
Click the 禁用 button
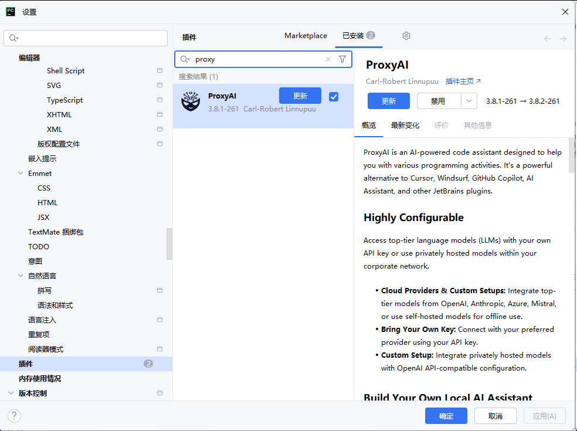point(439,101)
